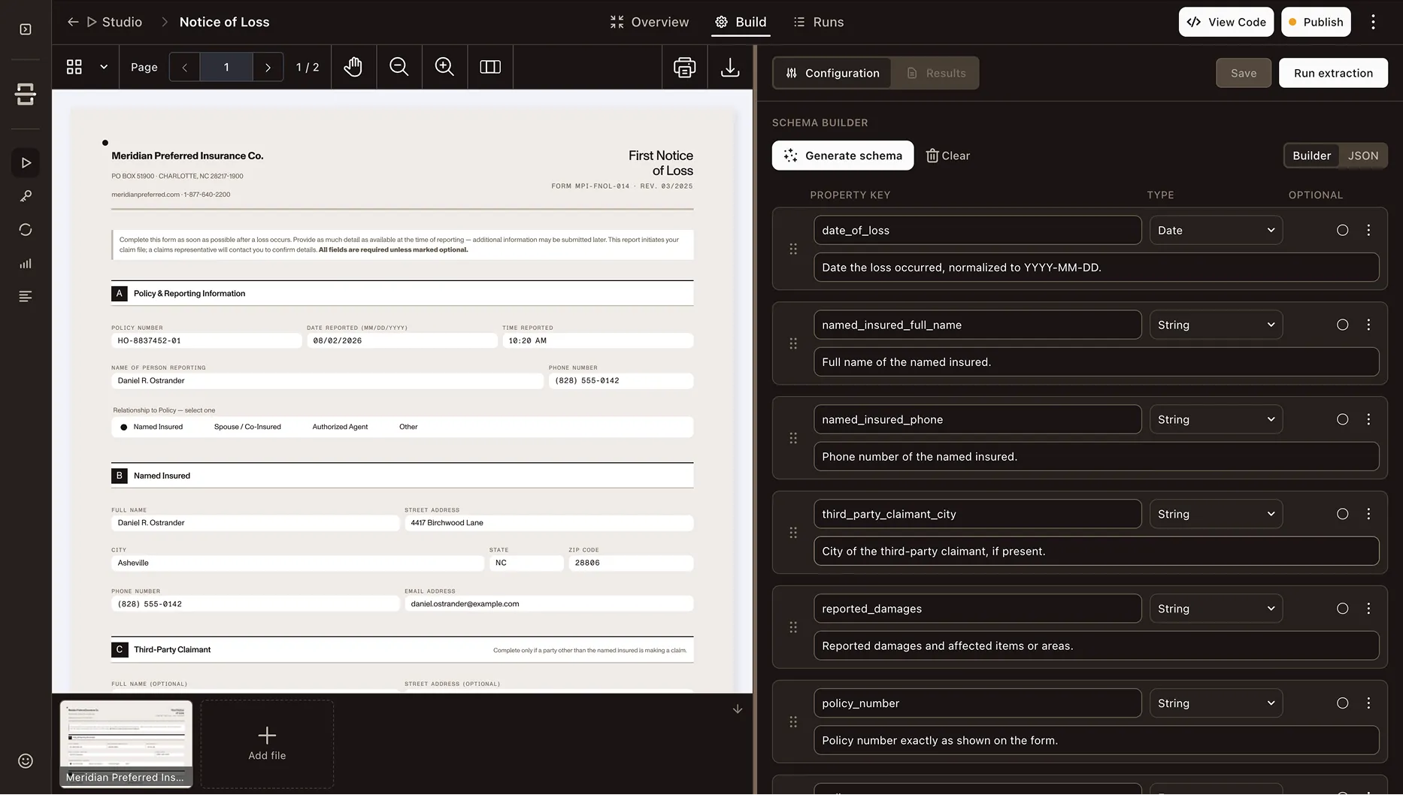Go to the next page

[268, 67]
